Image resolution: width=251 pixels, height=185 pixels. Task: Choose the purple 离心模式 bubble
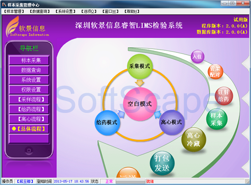pyautogui.click(x=172, y=122)
